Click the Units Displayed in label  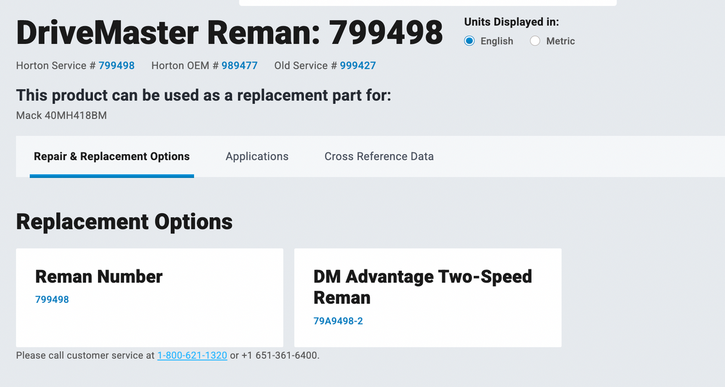point(511,22)
